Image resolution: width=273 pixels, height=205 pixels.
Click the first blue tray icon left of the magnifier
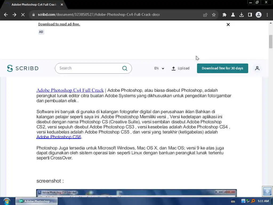[243, 201]
